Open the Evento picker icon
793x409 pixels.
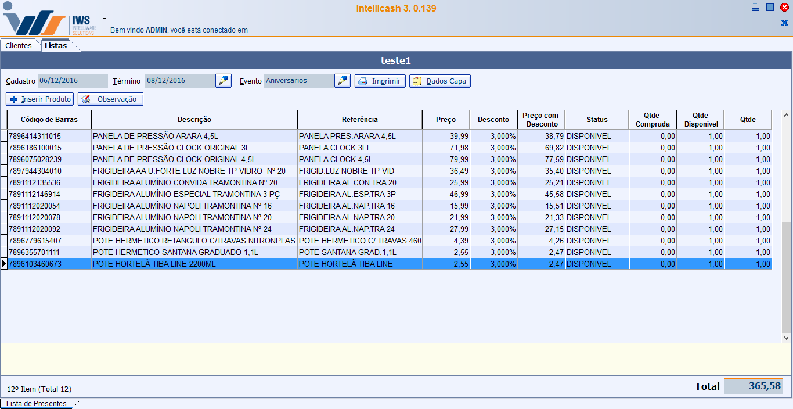tap(343, 81)
